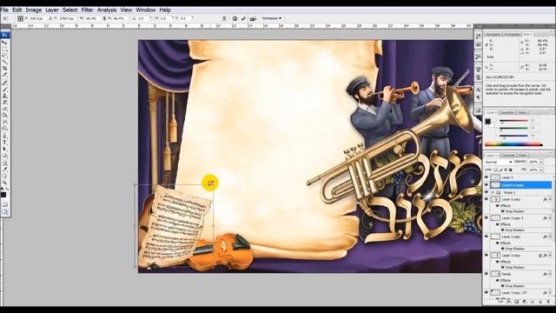The width and height of the screenshot is (556, 313).
Task: Toggle Layer 3 copy 137 visibility eye
Action: pos(486,292)
